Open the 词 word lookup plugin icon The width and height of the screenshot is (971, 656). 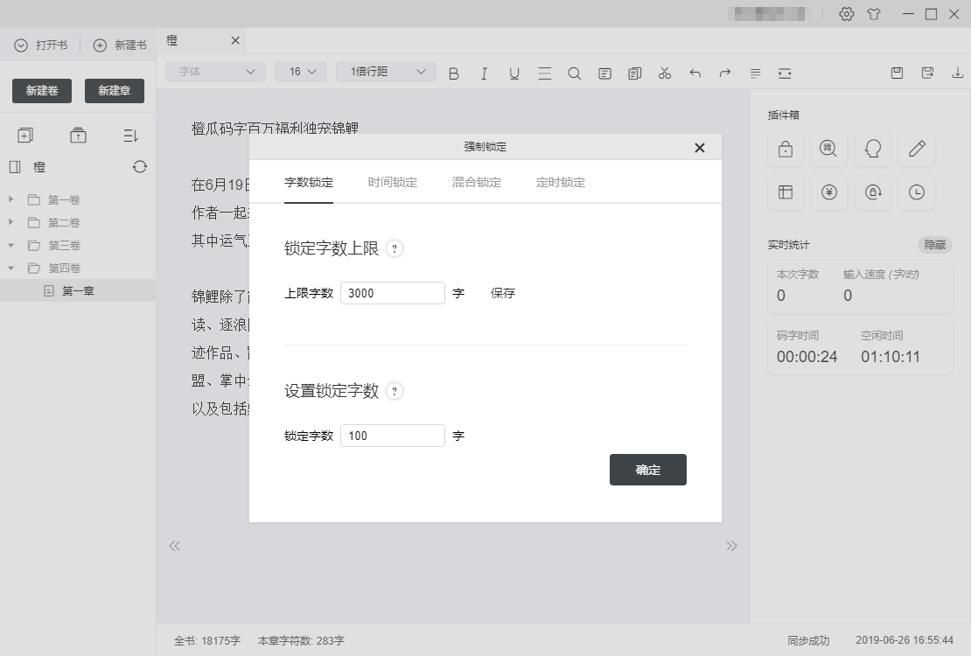828,149
